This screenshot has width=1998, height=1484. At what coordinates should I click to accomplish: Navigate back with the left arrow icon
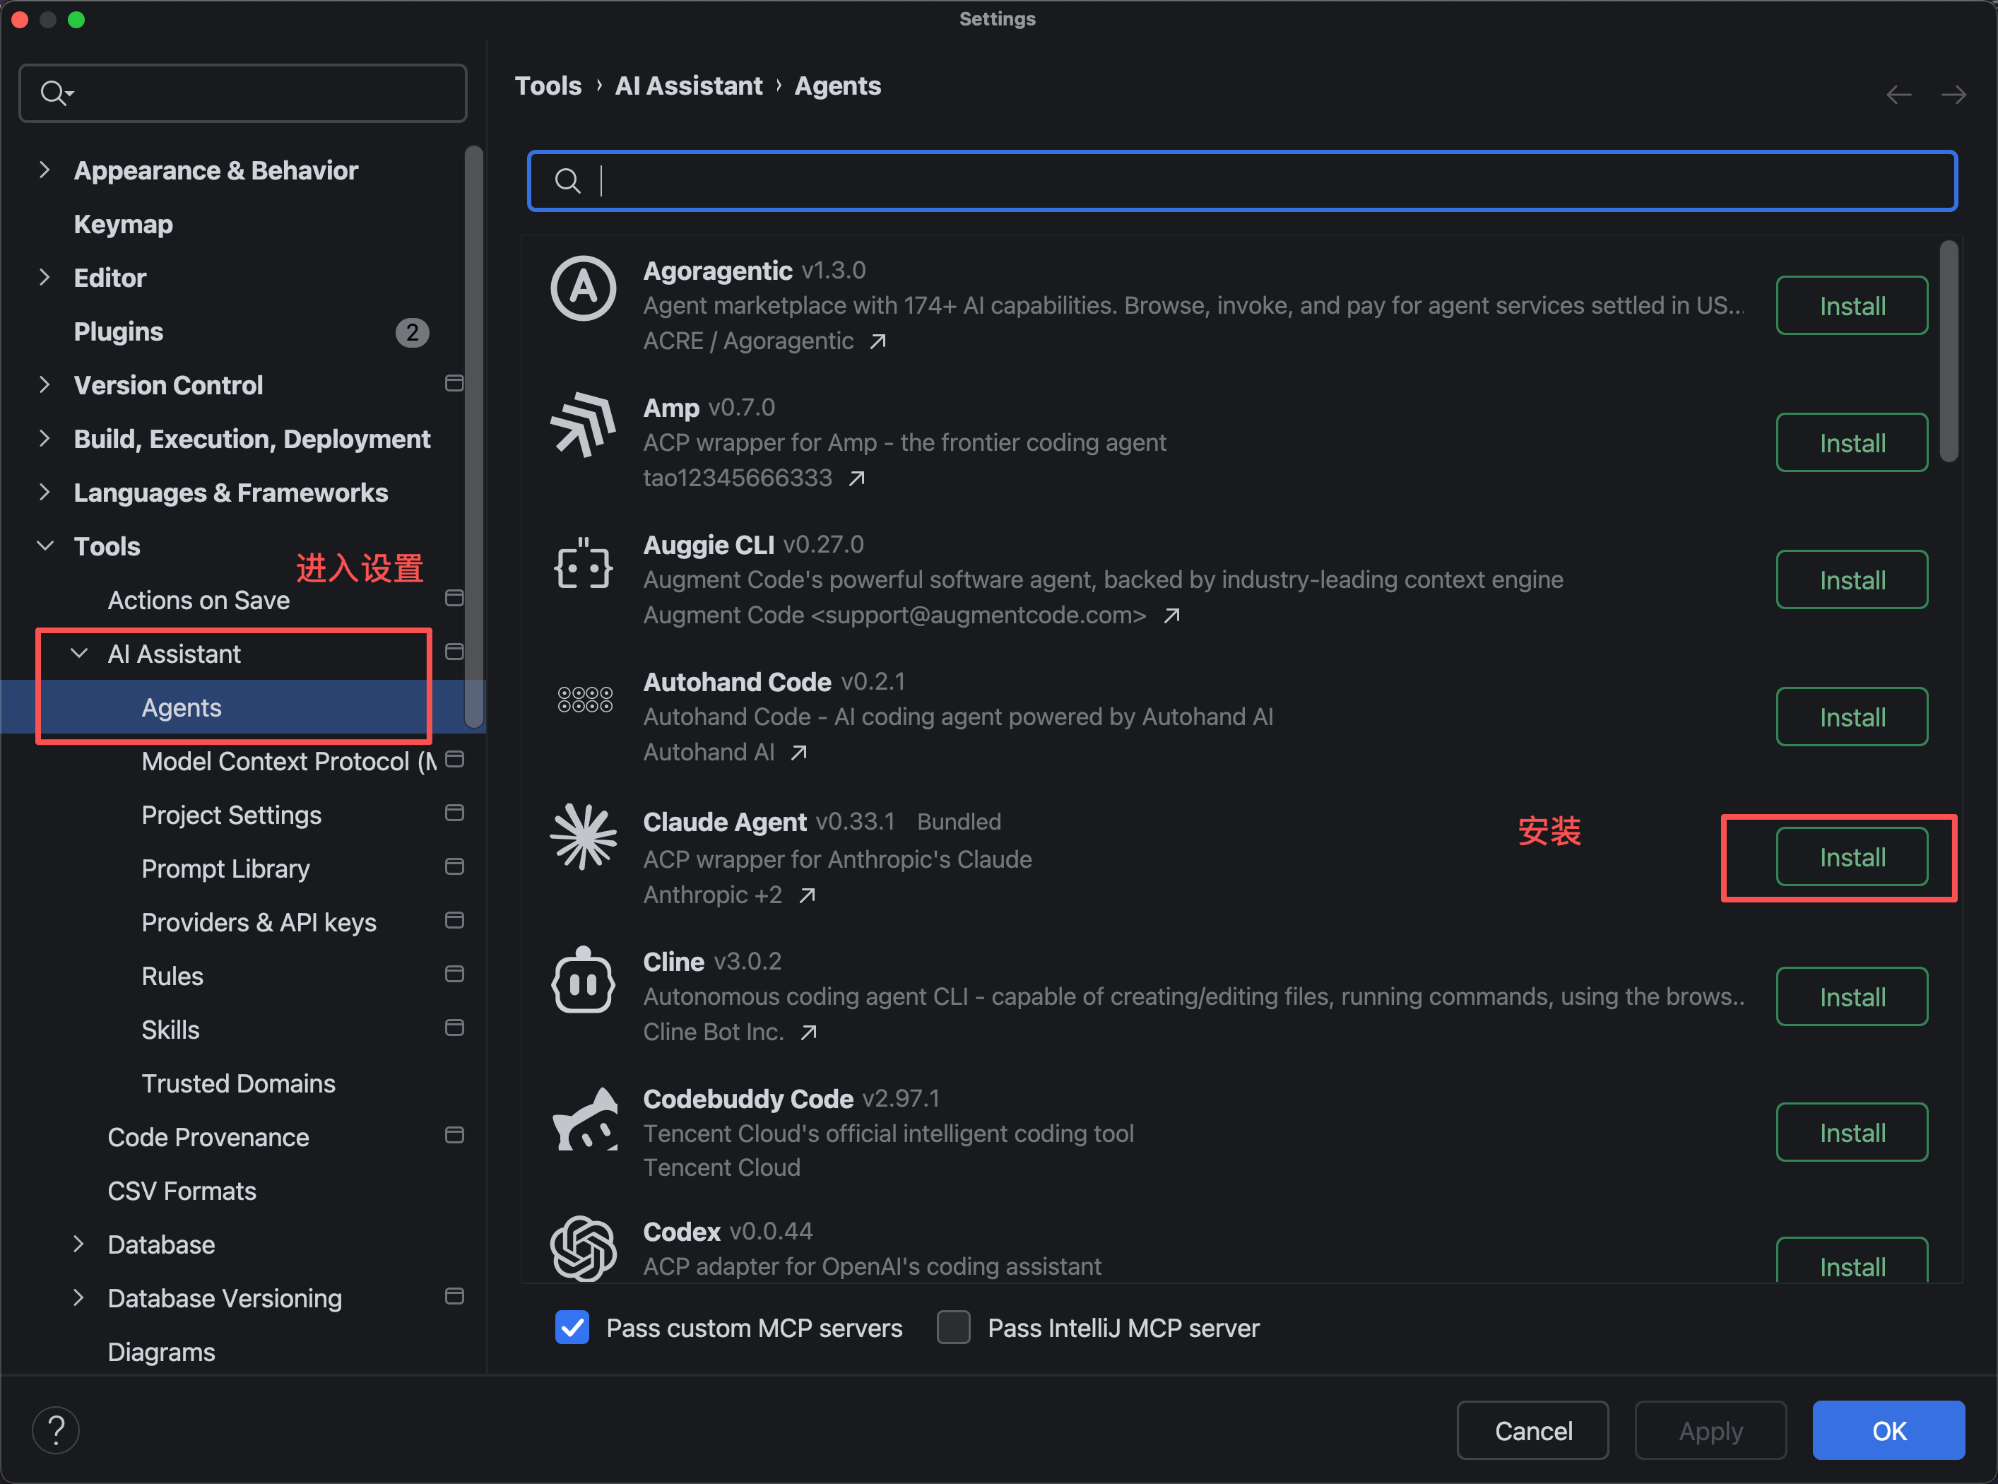pyautogui.click(x=1898, y=95)
